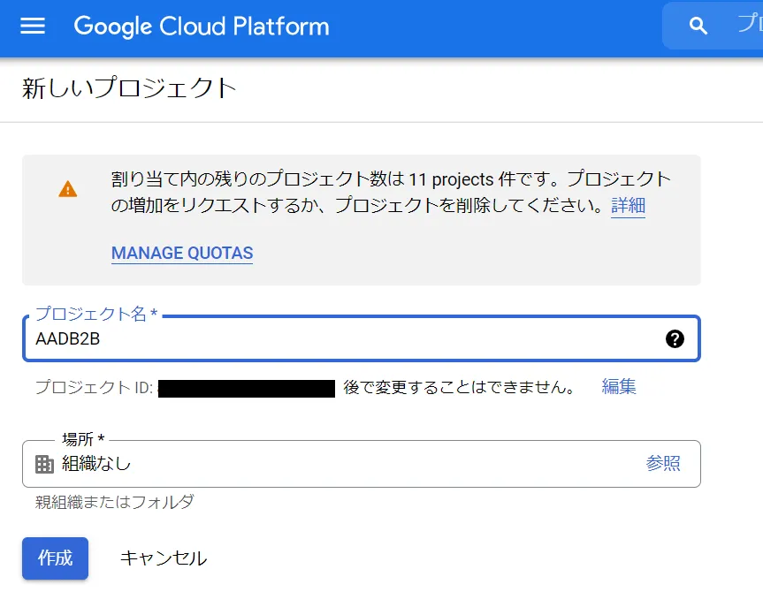Select the redacted project ID value

tap(247, 388)
